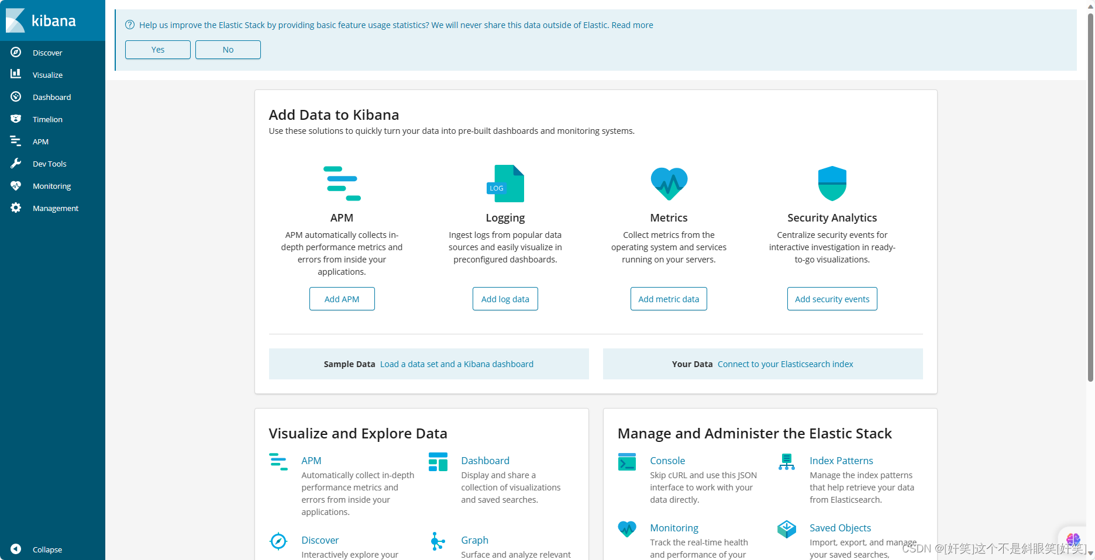The width and height of the screenshot is (1095, 560).
Task: Click the "Metrics" title text
Action: click(x=669, y=217)
